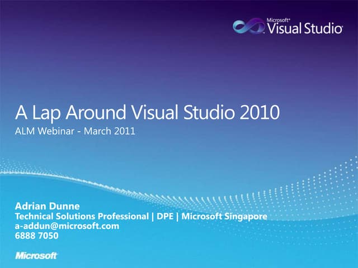The image size is (358, 268).
Task: Click the phone number 6888 7050
Action: tap(36, 236)
